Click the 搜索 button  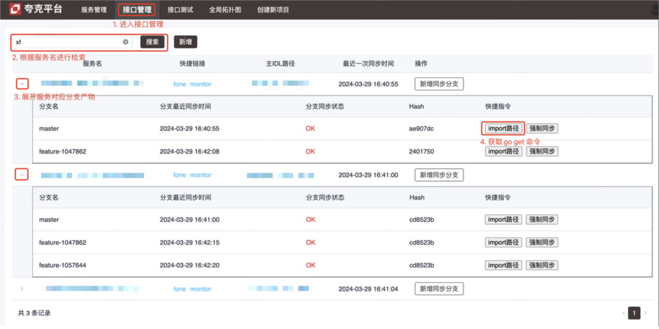tap(152, 42)
